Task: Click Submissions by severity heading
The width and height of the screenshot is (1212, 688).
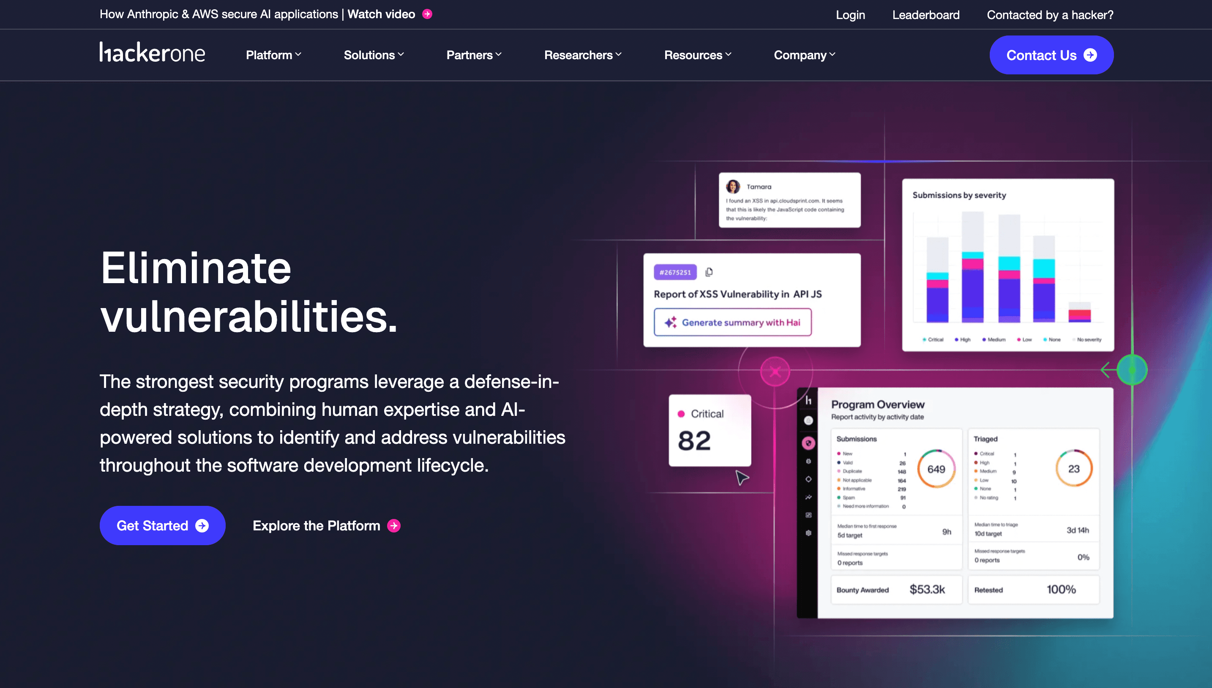Action: [959, 195]
